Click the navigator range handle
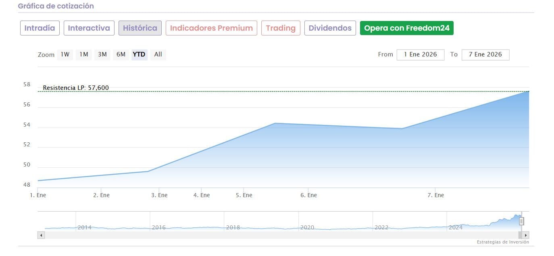 pyautogui.click(x=521, y=221)
